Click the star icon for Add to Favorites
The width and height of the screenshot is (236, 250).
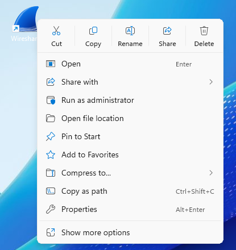(x=51, y=155)
